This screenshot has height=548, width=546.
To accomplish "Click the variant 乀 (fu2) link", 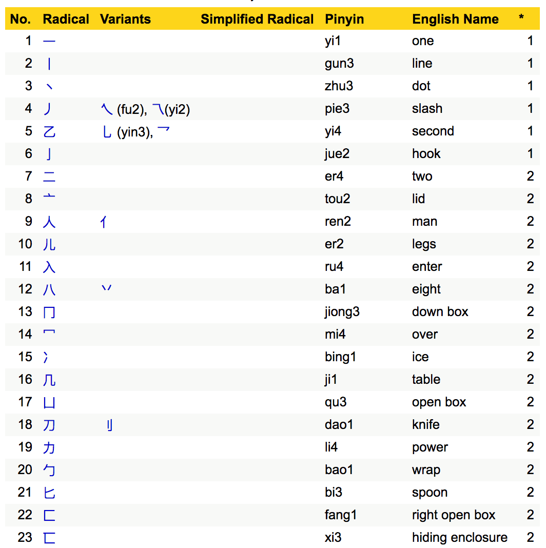I will point(106,108).
